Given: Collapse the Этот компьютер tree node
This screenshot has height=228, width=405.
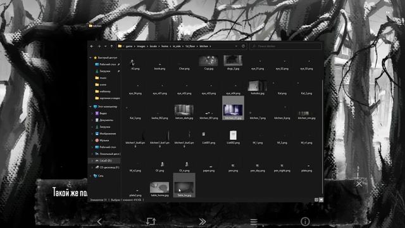Looking at the screenshot, I should click(90, 106).
